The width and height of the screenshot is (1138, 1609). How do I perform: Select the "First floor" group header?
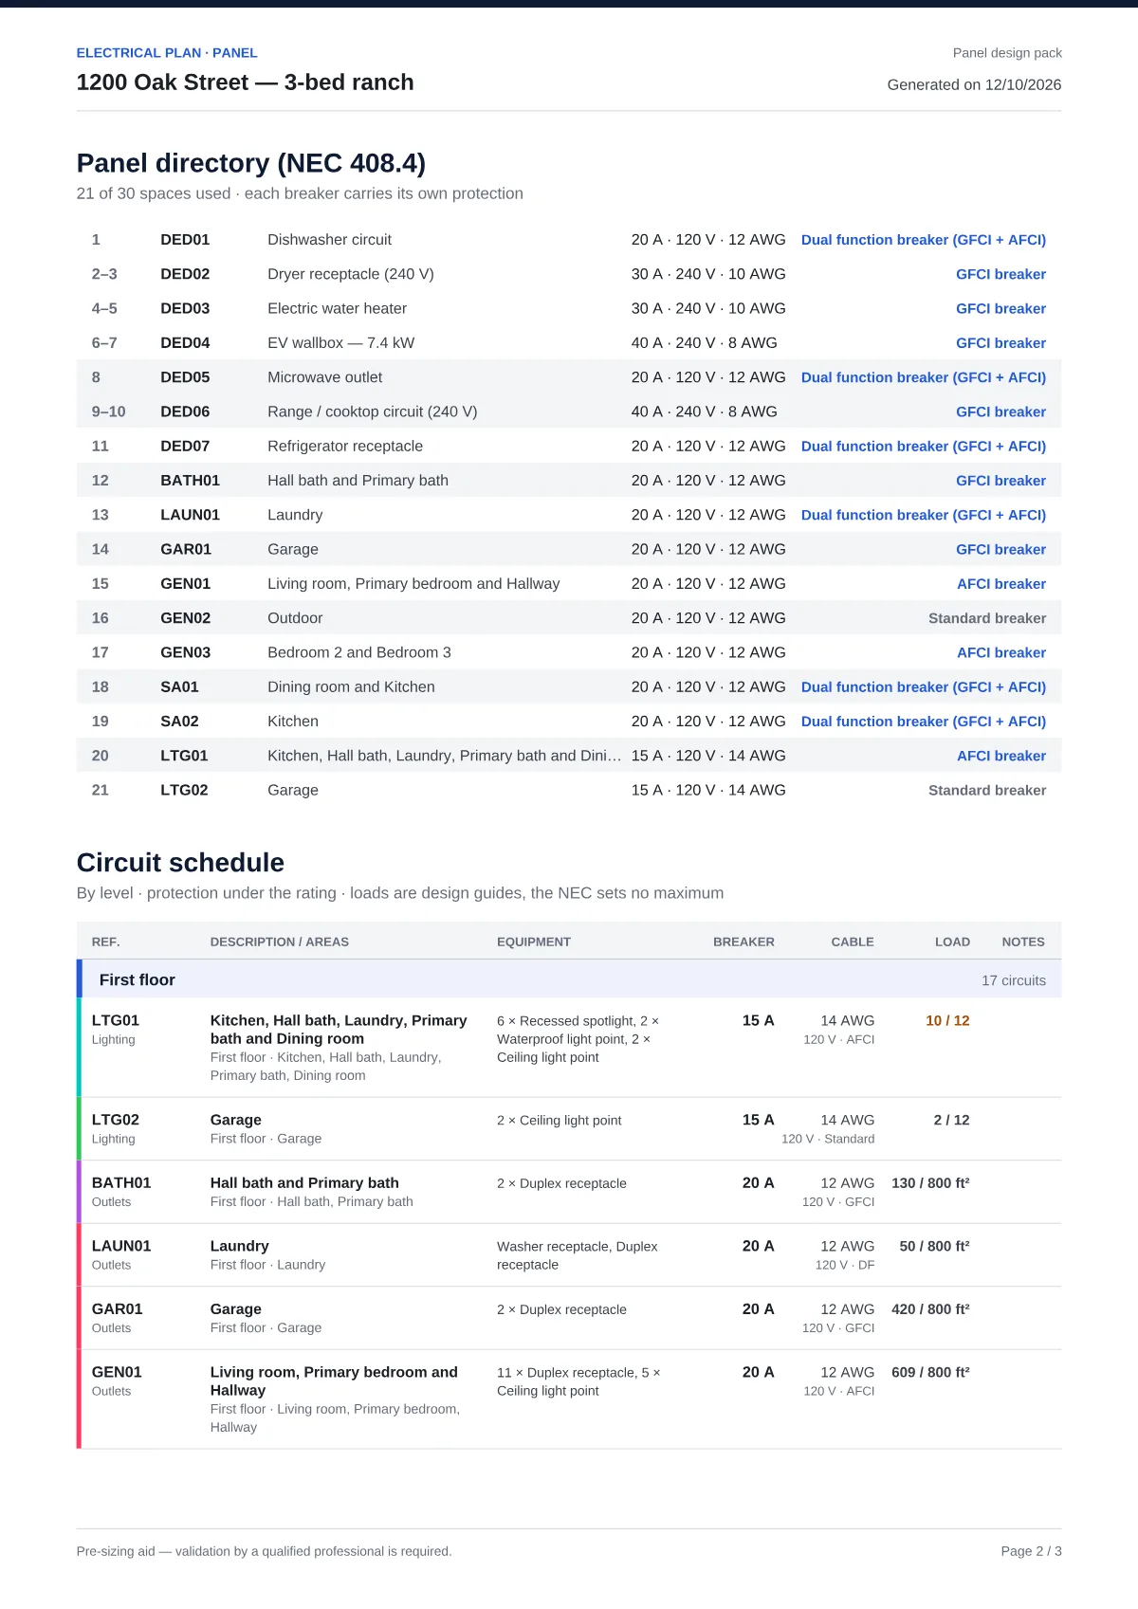[x=138, y=979]
